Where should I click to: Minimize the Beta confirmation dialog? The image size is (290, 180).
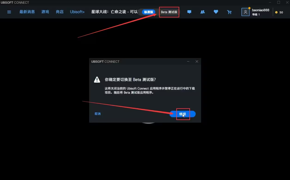click(188, 62)
